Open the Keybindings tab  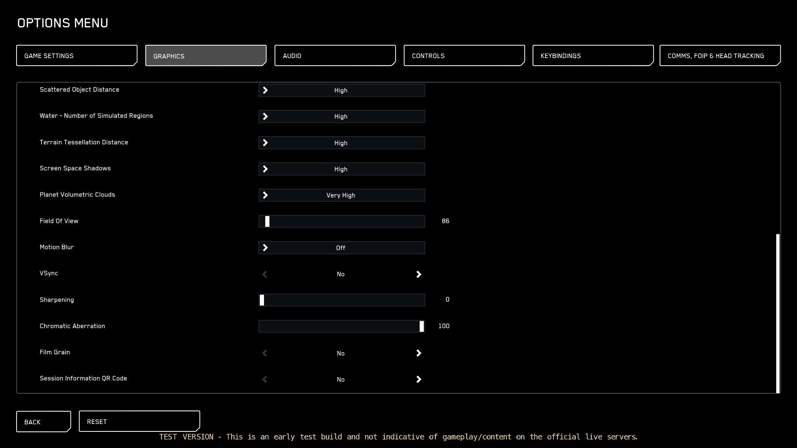593,56
